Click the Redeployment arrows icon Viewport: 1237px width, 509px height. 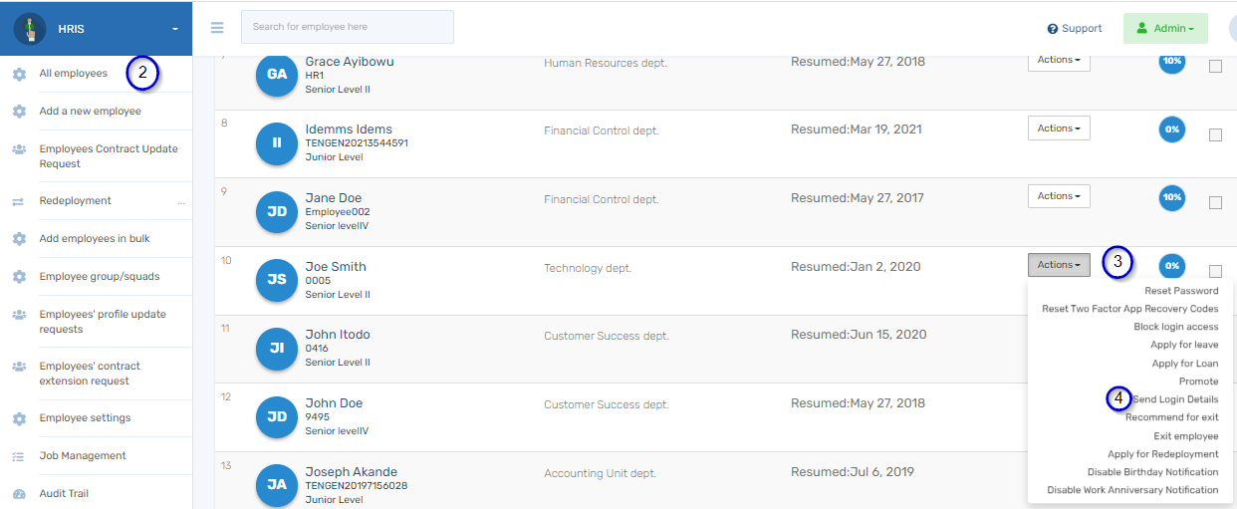click(18, 201)
